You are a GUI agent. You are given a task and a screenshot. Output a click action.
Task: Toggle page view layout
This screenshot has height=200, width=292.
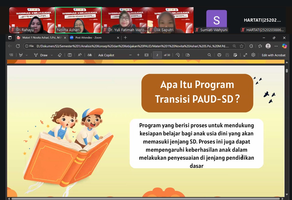188,55
